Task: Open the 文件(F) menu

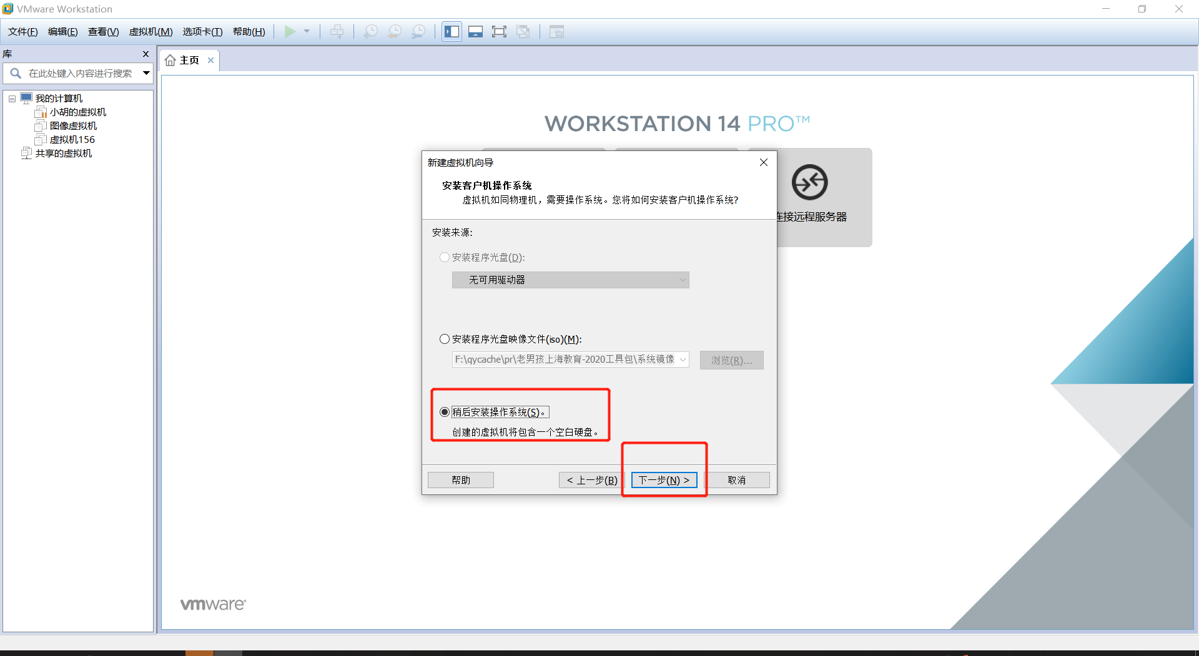Action: (23, 32)
